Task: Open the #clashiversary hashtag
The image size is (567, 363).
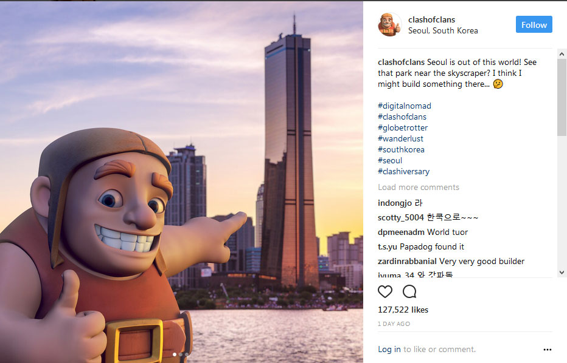Action: [403, 171]
